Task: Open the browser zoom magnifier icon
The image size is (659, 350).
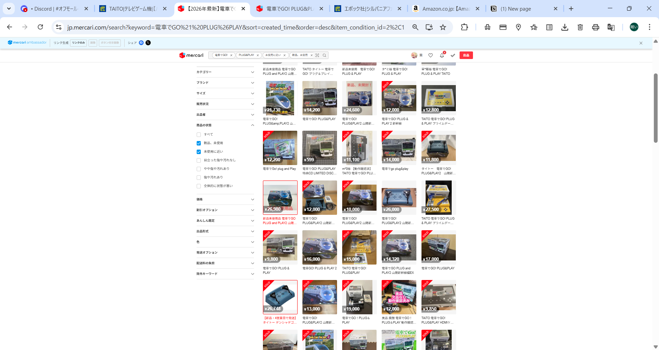Action: 415,27
